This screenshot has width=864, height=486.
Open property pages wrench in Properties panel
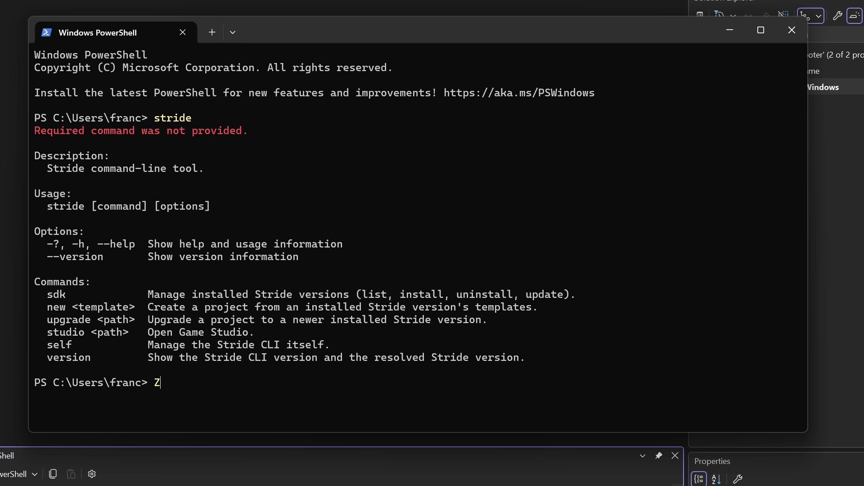(738, 479)
